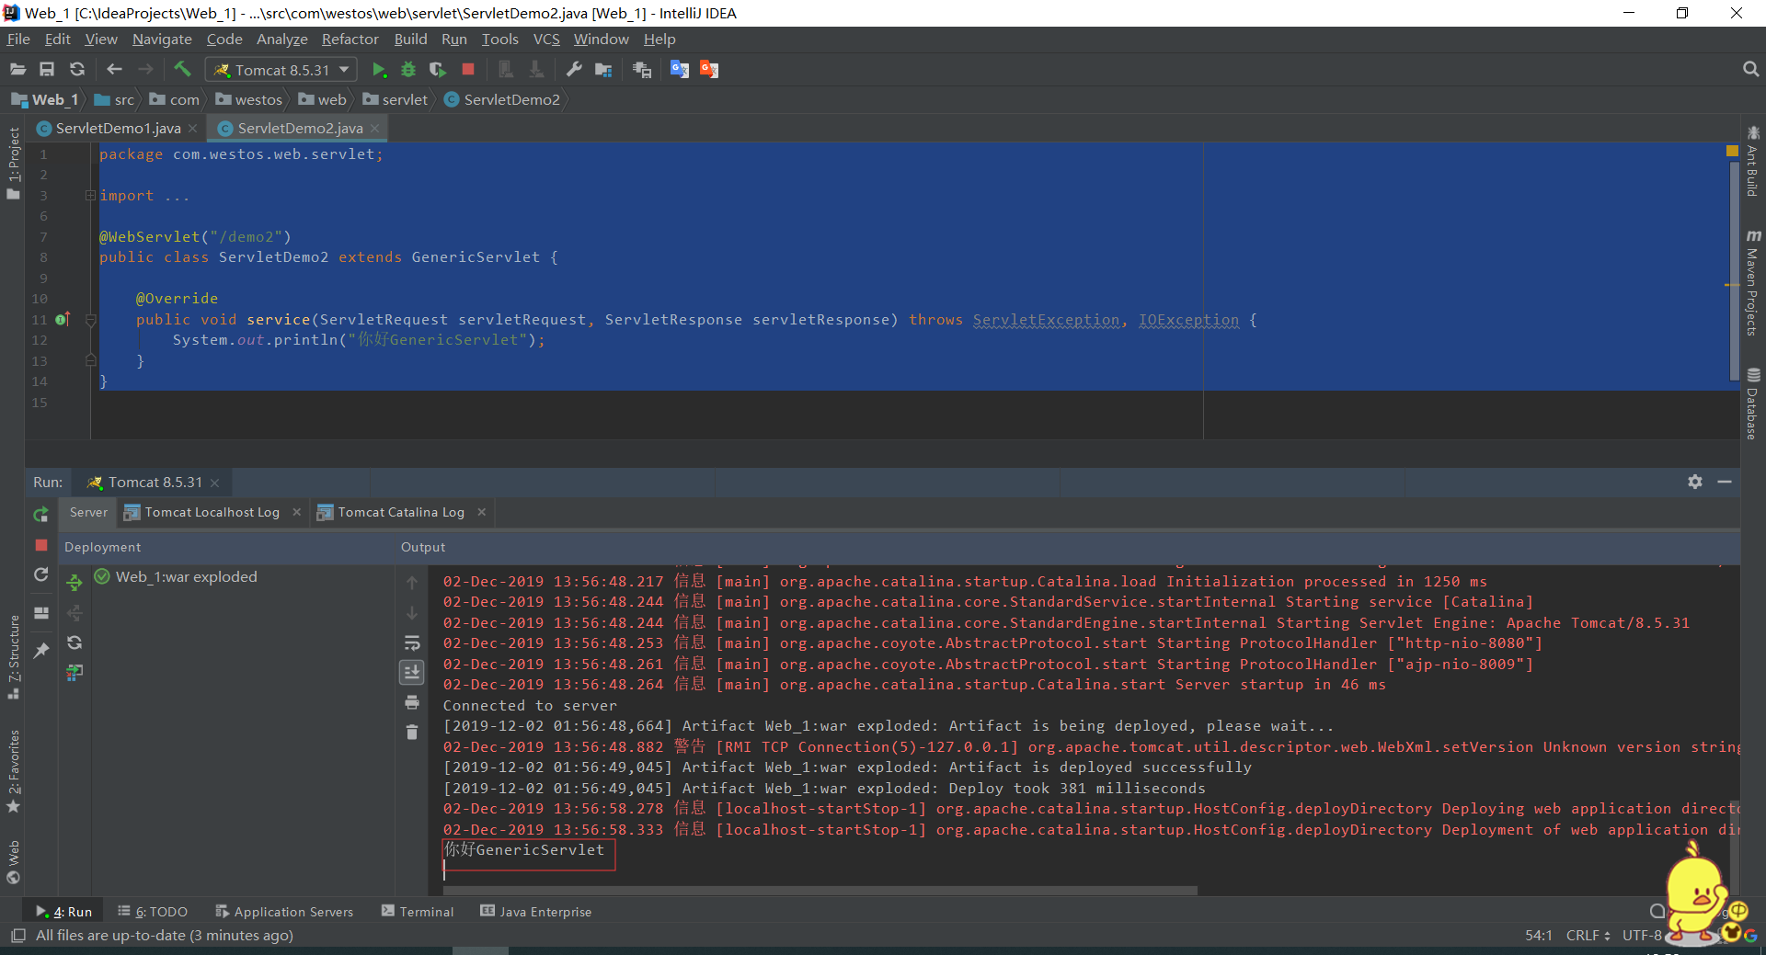Image resolution: width=1766 pixels, height=955 pixels.
Task: Switch to the Tomcat Catalina Log tab
Action: coord(399,512)
